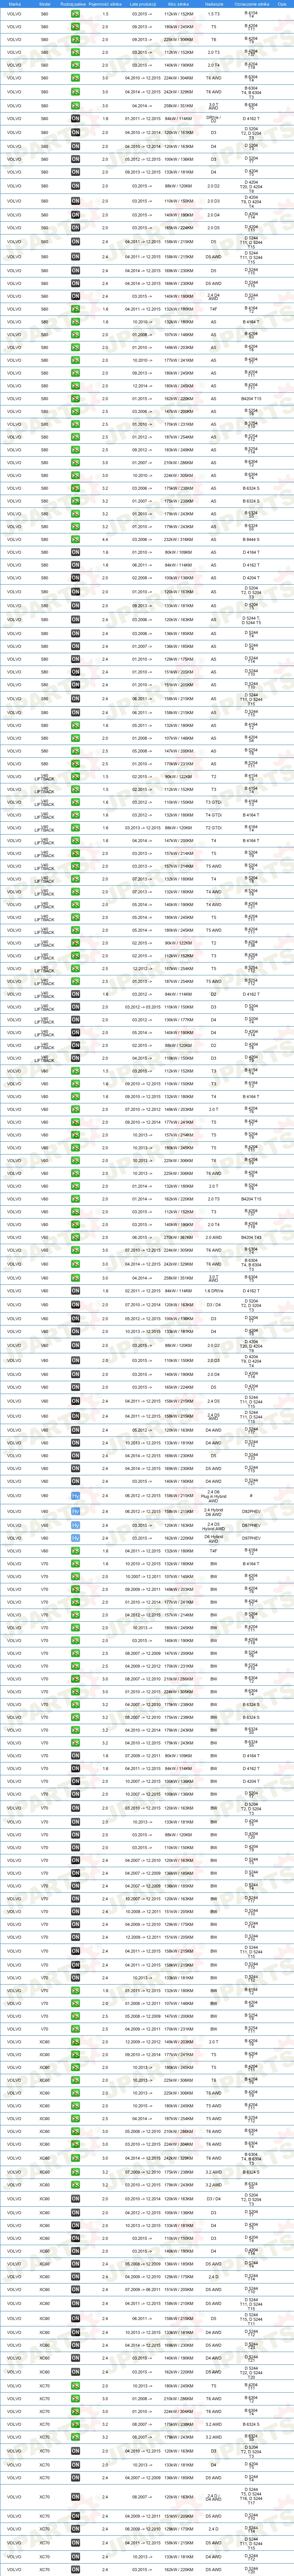Click the blue hybrid icon in the "Plug-in Hybrid AWD" row
The height and width of the screenshot is (2576, 294).
coord(75,1496)
